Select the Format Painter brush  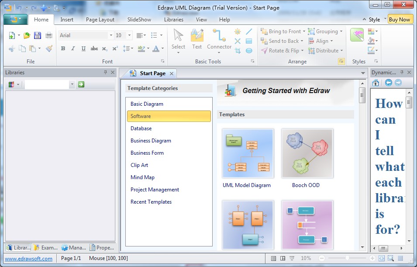tap(49, 49)
